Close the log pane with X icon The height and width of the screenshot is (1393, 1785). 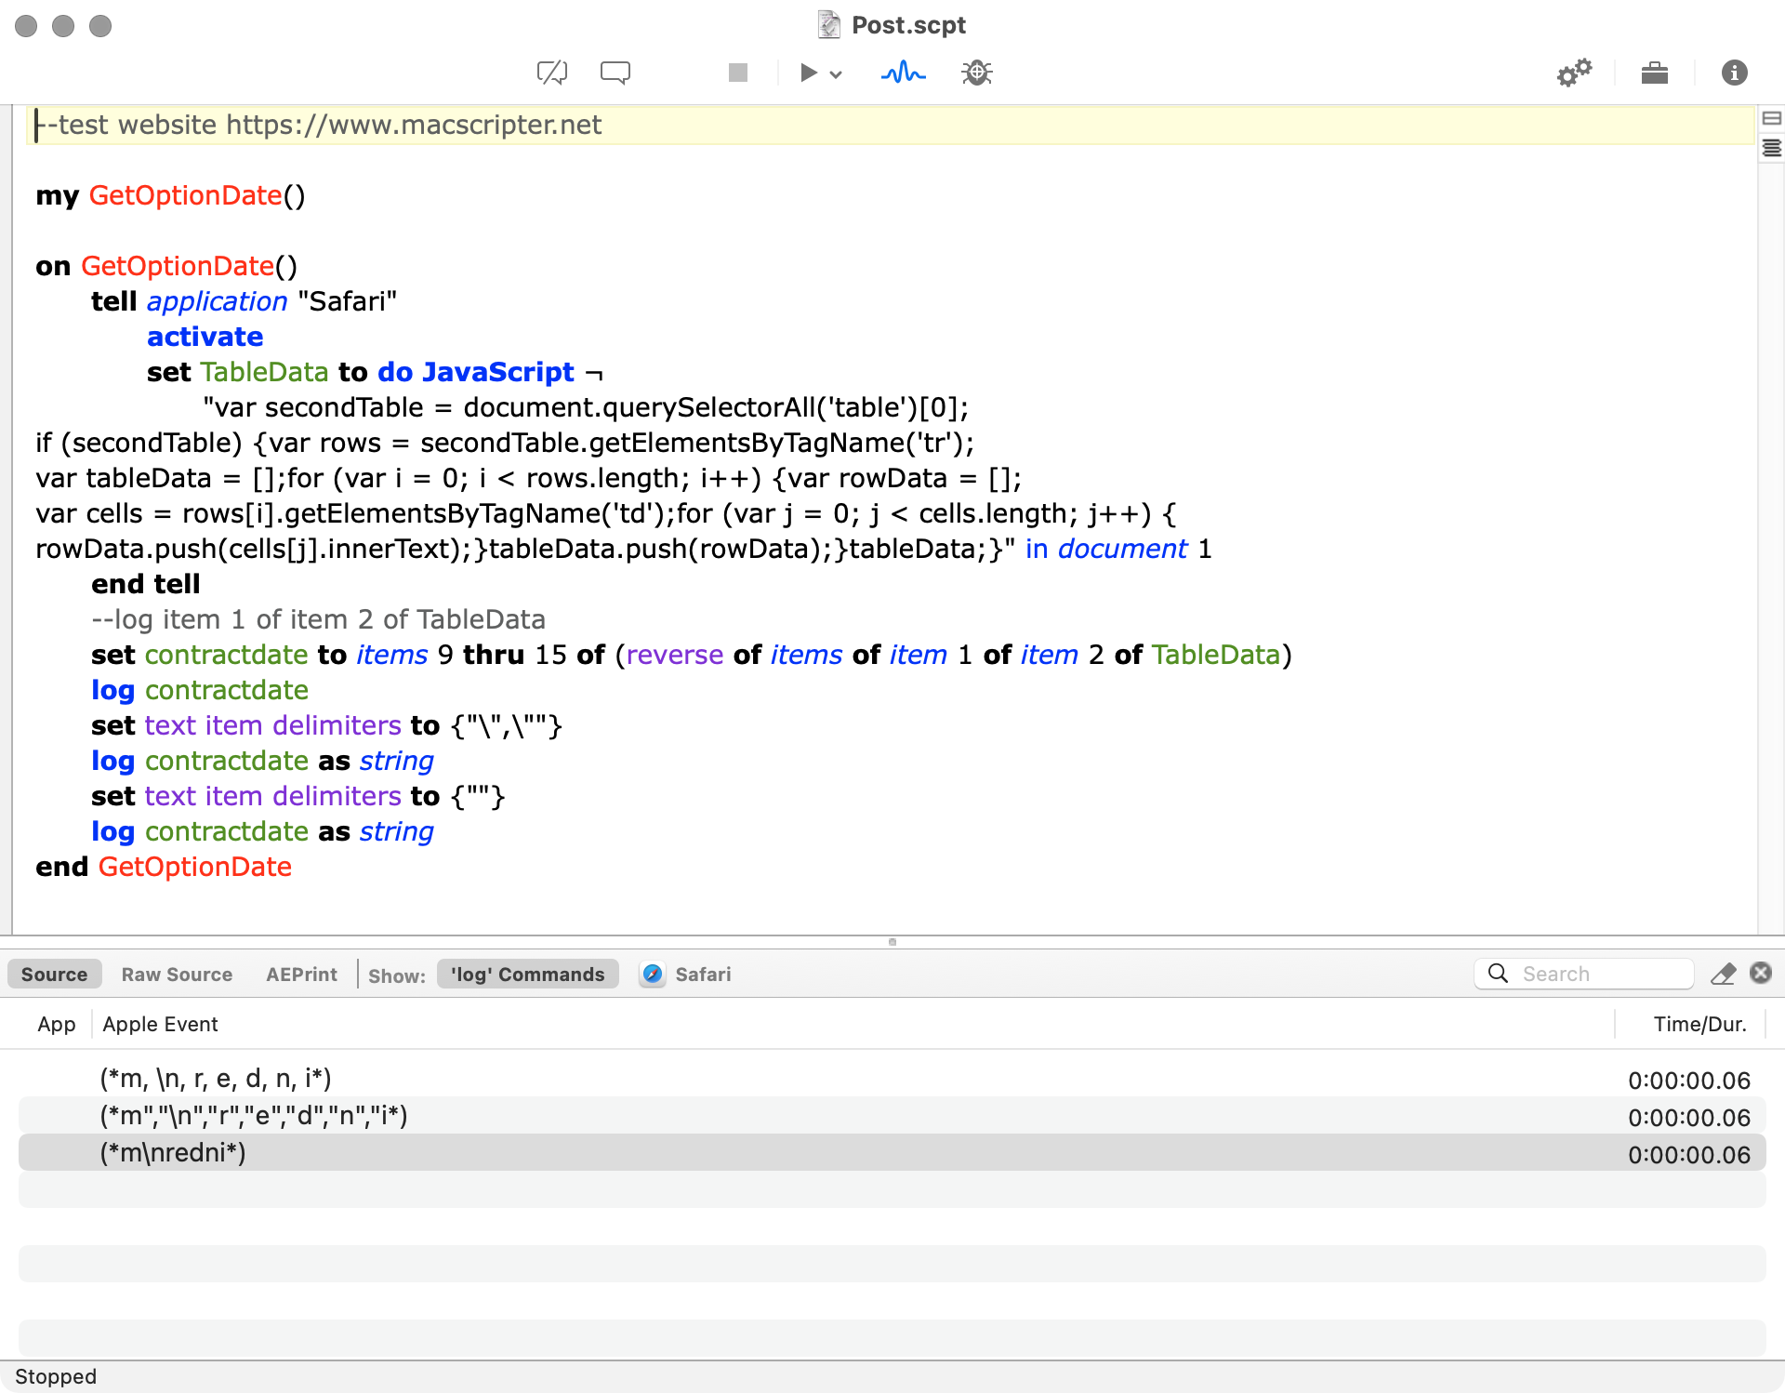pyautogui.click(x=1760, y=973)
